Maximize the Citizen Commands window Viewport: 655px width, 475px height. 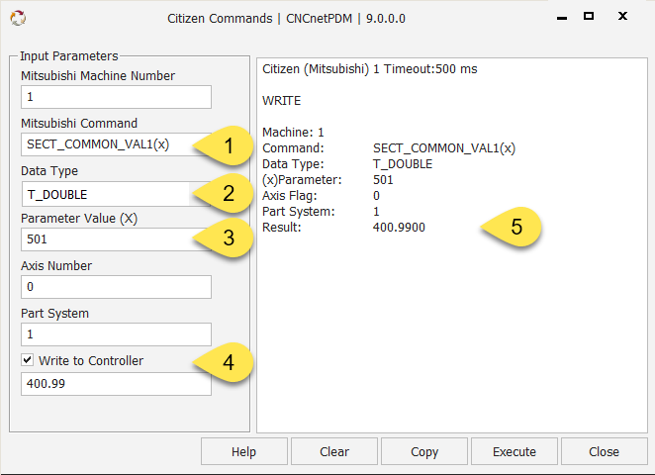pos(589,16)
